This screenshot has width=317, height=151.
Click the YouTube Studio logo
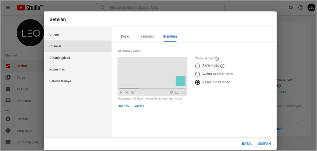click(x=29, y=7)
